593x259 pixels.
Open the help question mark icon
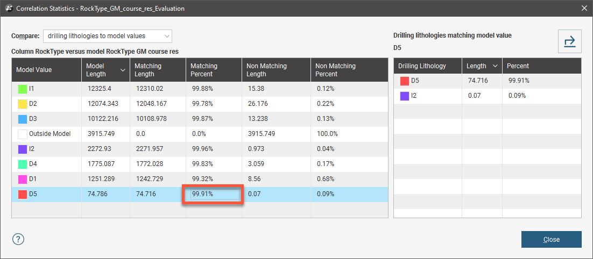(x=18, y=239)
